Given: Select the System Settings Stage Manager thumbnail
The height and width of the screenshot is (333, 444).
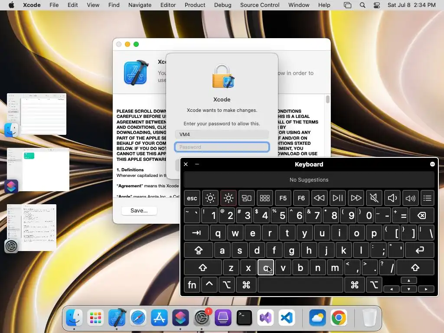Looking at the screenshot, I should (31, 227).
